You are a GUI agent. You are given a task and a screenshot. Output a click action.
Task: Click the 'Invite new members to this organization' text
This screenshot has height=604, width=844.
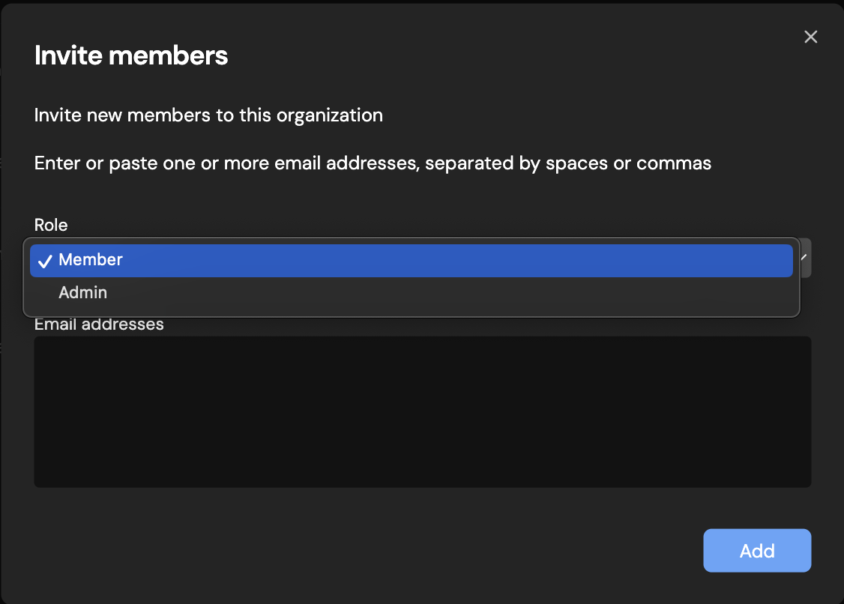pyautogui.click(x=208, y=115)
